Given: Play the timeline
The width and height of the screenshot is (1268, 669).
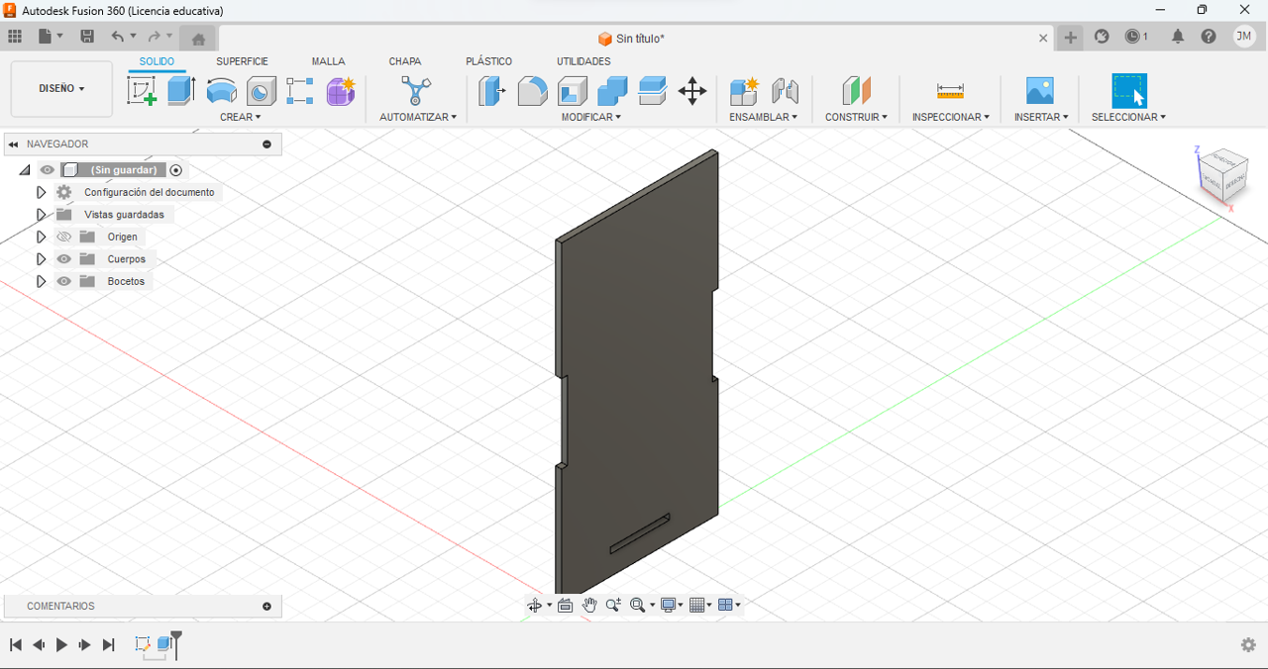Looking at the screenshot, I should click(61, 645).
